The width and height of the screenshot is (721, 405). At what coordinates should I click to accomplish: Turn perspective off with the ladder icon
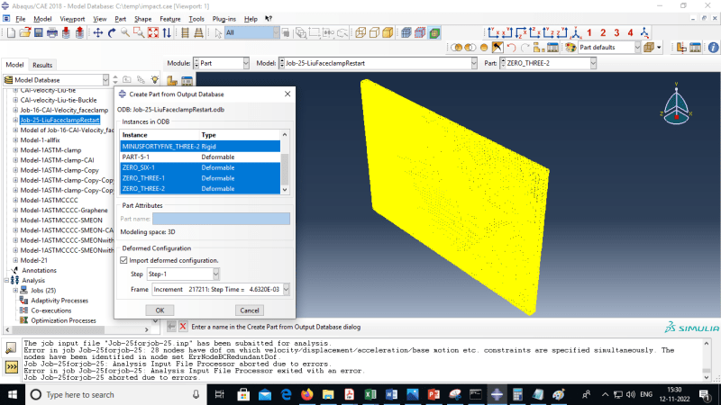pos(185,32)
